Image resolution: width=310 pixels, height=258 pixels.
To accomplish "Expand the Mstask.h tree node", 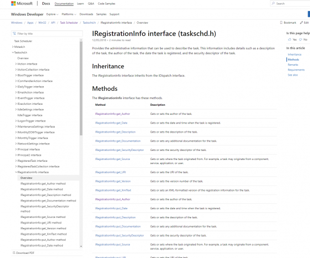I will coord(13,47).
